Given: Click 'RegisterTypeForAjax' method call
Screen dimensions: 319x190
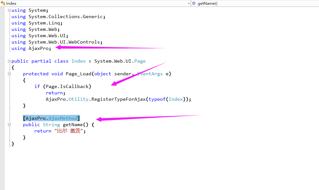Looking at the screenshot, I should click(x=118, y=99).
